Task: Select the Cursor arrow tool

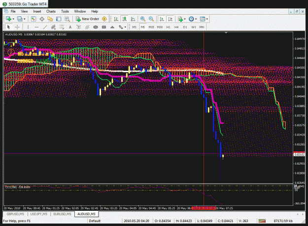Action: click(x=9, y=27)
